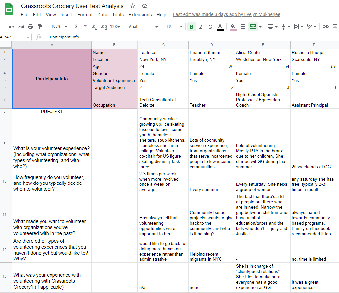Click the Undo arrow icon
This screenshot has width=339, height=293.
[x=11, y=27]
